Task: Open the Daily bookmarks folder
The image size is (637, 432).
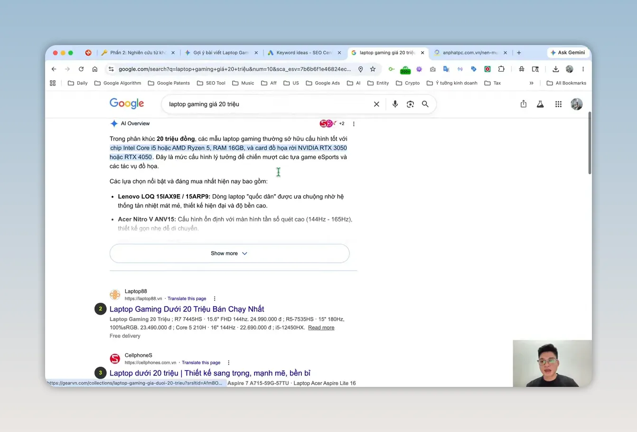Action: tap(78, 83)
